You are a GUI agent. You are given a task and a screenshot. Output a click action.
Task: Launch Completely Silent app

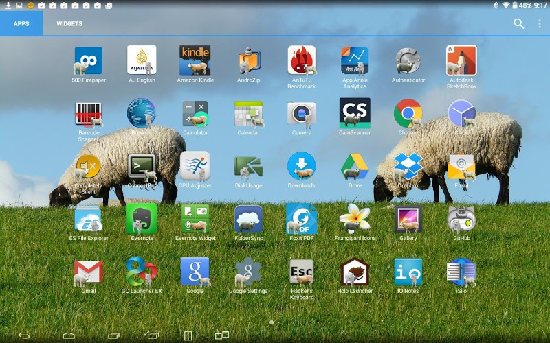pos(89,166)
